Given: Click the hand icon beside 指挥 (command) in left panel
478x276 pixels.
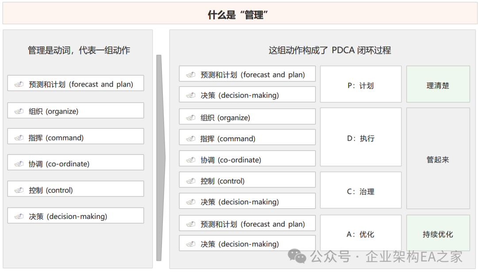Looking at the screenshot, I should [19, 138].
